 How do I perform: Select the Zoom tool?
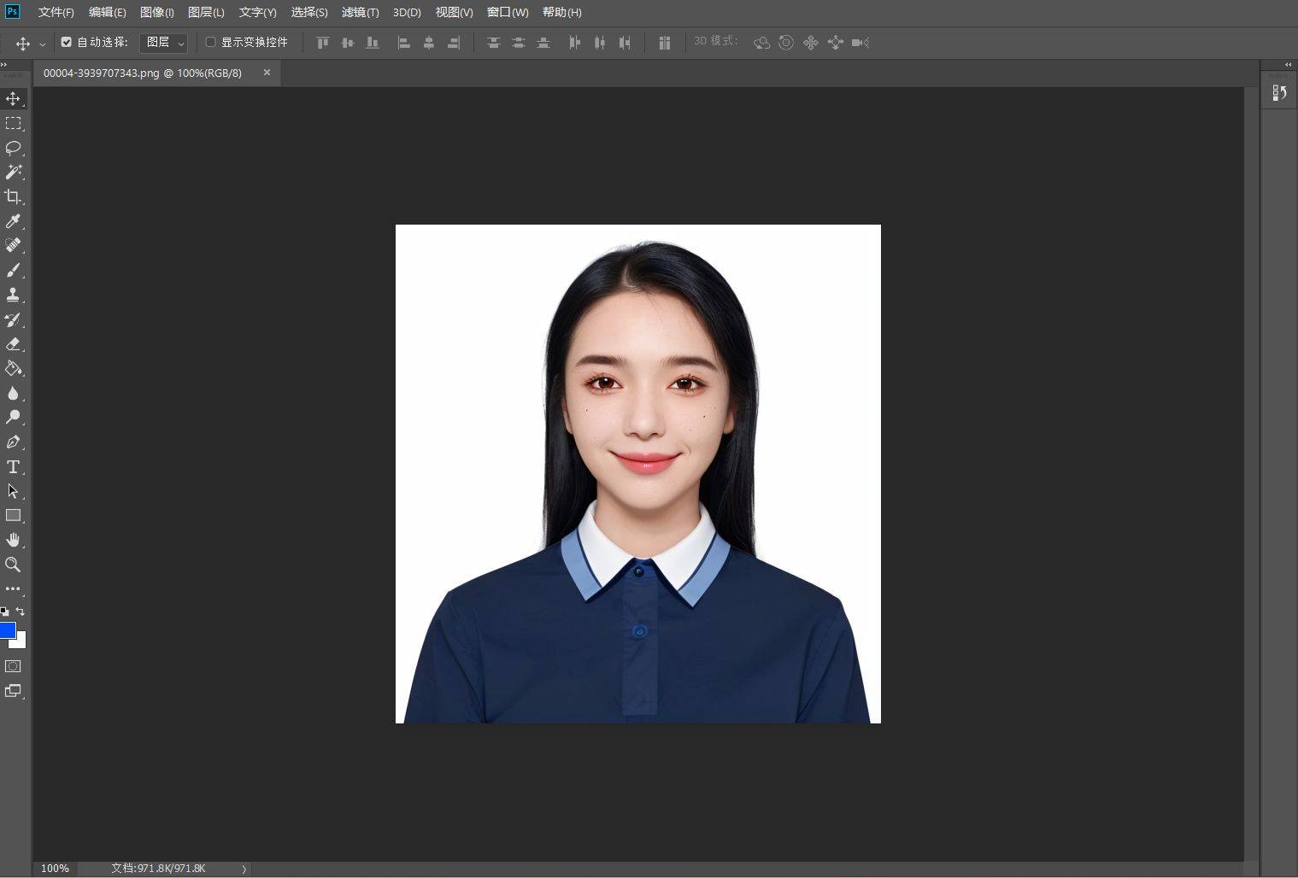[13, 565]
